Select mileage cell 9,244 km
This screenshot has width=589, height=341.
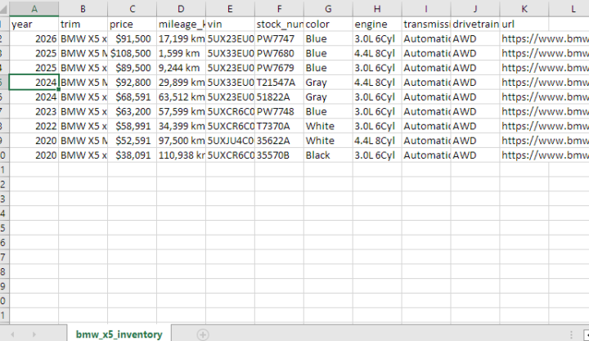coord(181,68)
